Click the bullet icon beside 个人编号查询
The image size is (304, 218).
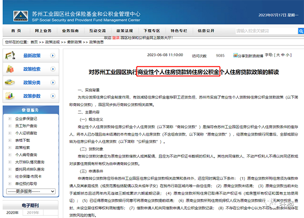10,155
